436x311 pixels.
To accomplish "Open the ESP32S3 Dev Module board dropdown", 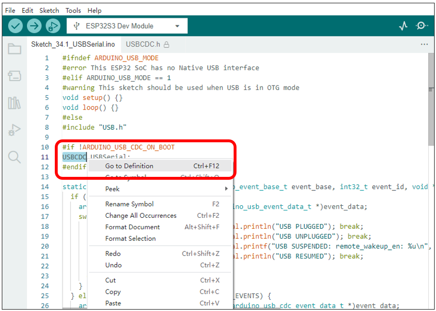I will (x=127, y=26).
